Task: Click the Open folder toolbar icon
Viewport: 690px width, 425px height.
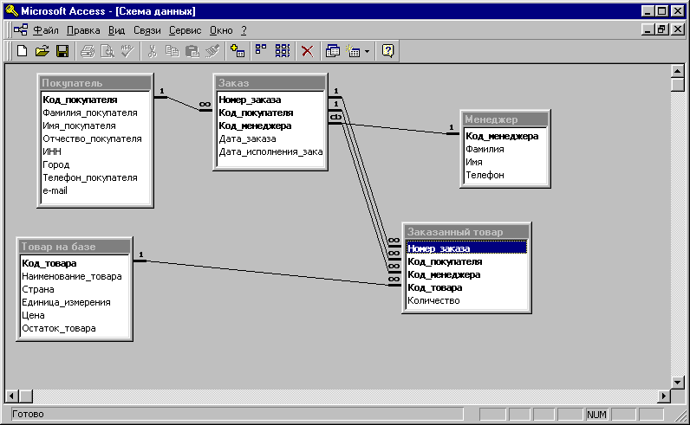Action: (x=42, y=51)
